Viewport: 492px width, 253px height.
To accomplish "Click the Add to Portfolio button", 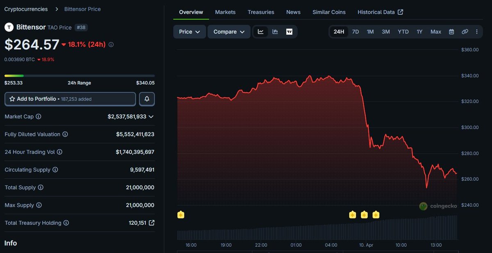I will [70, 99].
